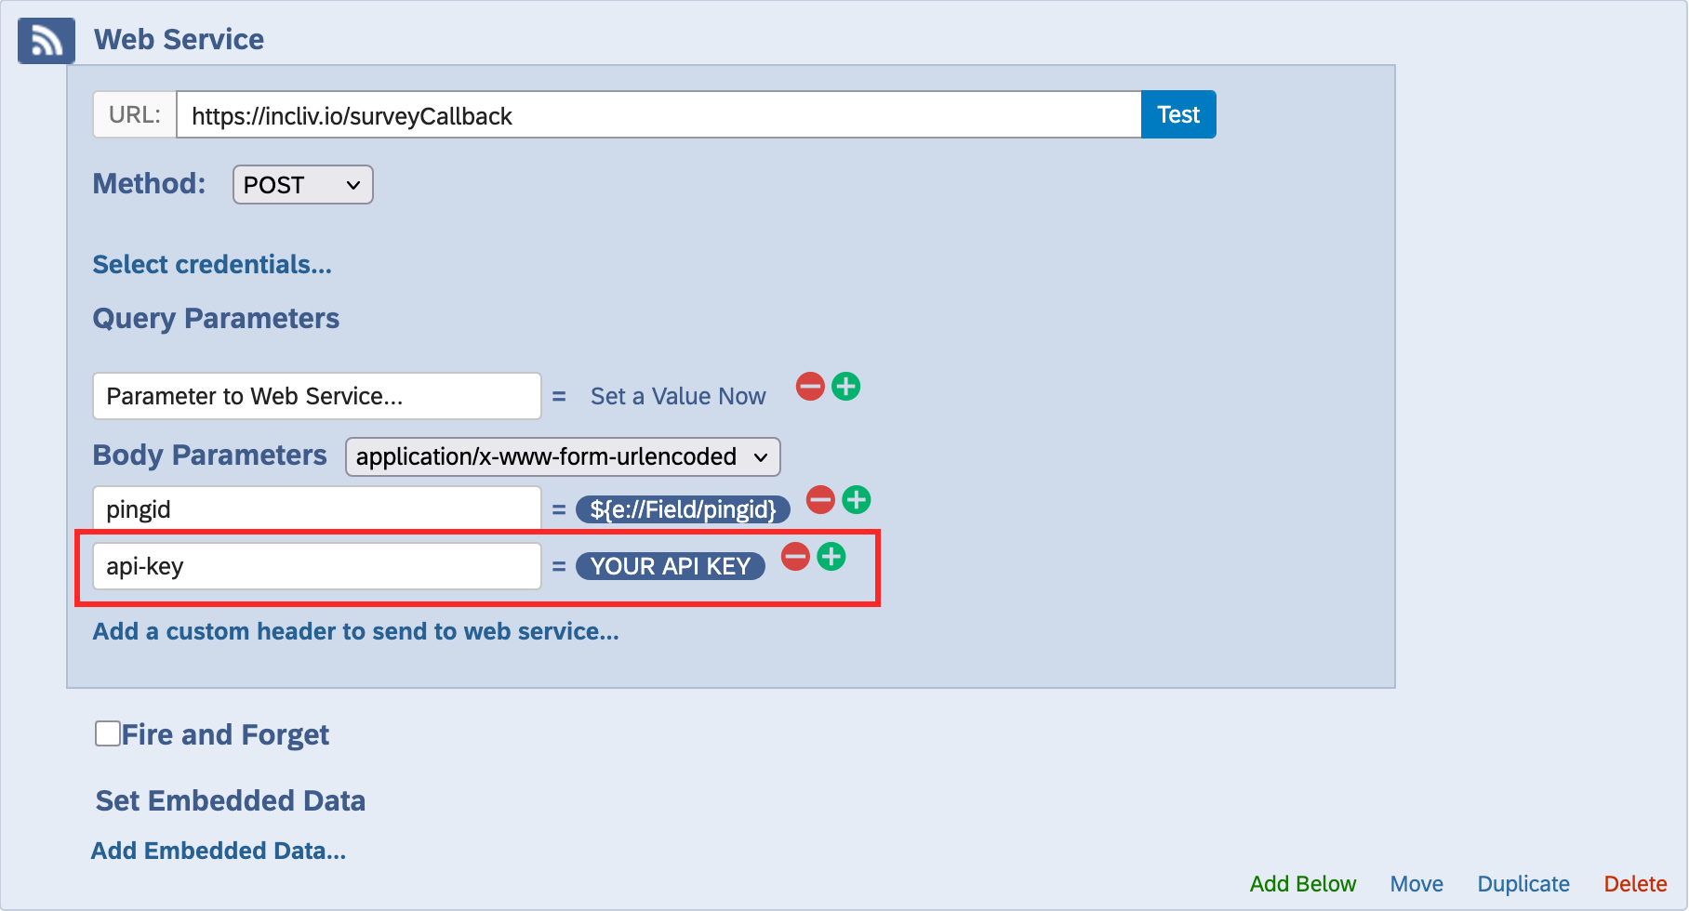Screen dimensions: 1689x911
Task: Add another query parameter row
Action: tap(846, 387)
